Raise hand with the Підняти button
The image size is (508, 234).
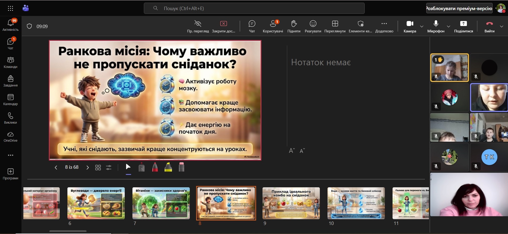tap(294, 26)
